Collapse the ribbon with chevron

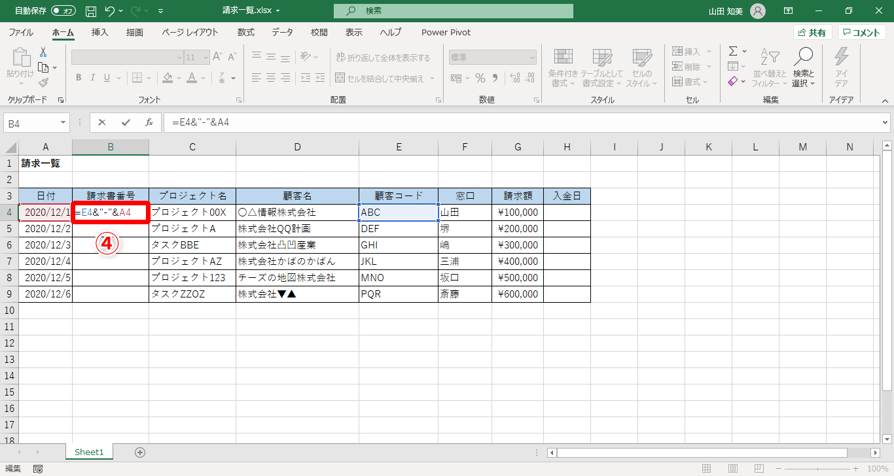[x=884, y=100]
